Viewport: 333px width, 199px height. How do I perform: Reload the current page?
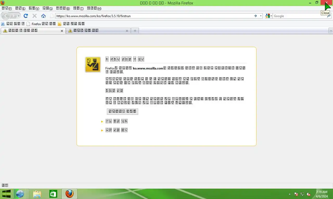point(26,16)
